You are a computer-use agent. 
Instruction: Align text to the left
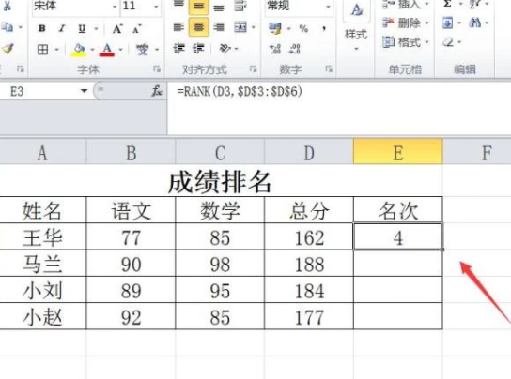(178, 26)
